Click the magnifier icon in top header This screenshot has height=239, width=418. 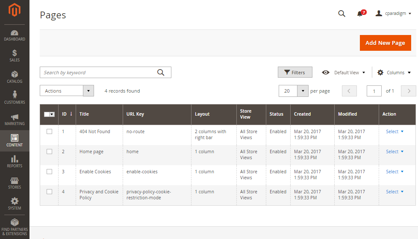point(341,14)
